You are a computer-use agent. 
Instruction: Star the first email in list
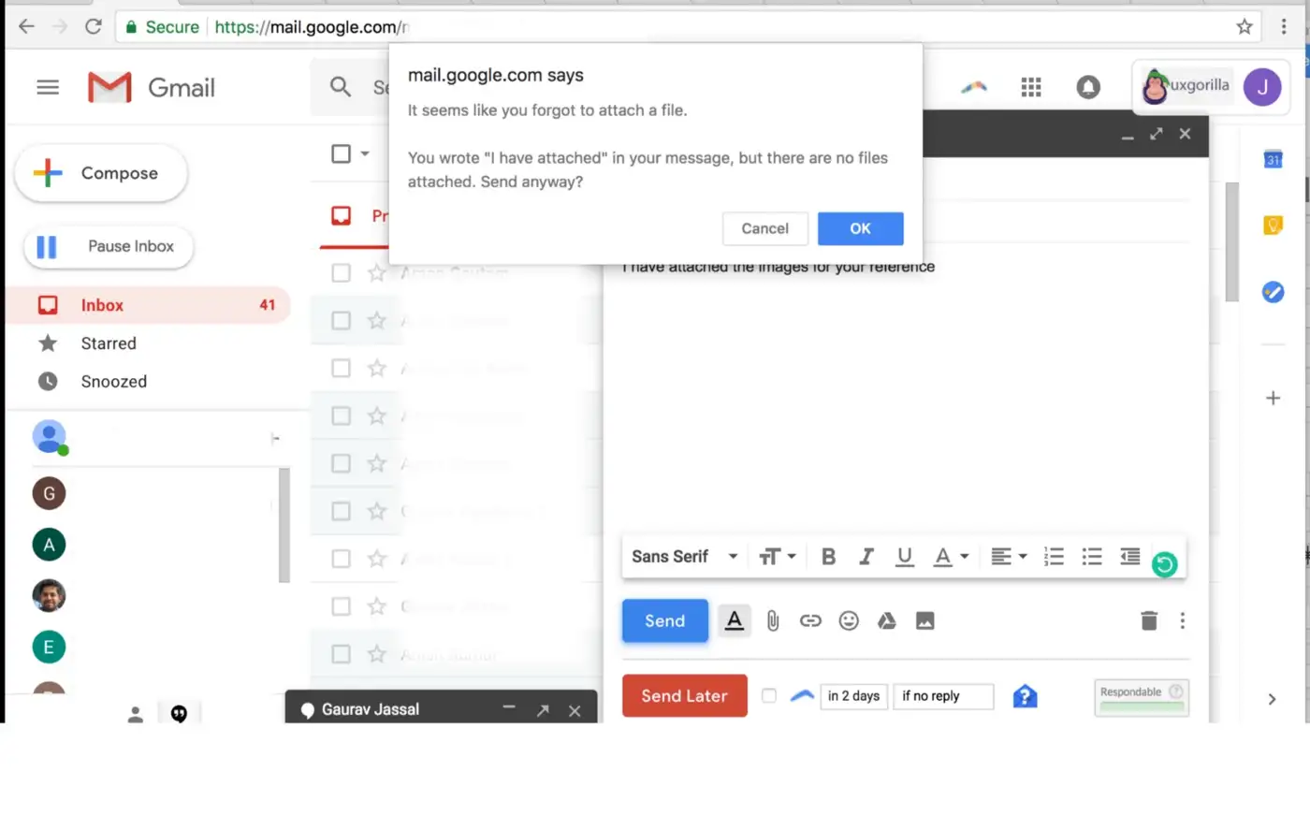[x=377, y=272]
